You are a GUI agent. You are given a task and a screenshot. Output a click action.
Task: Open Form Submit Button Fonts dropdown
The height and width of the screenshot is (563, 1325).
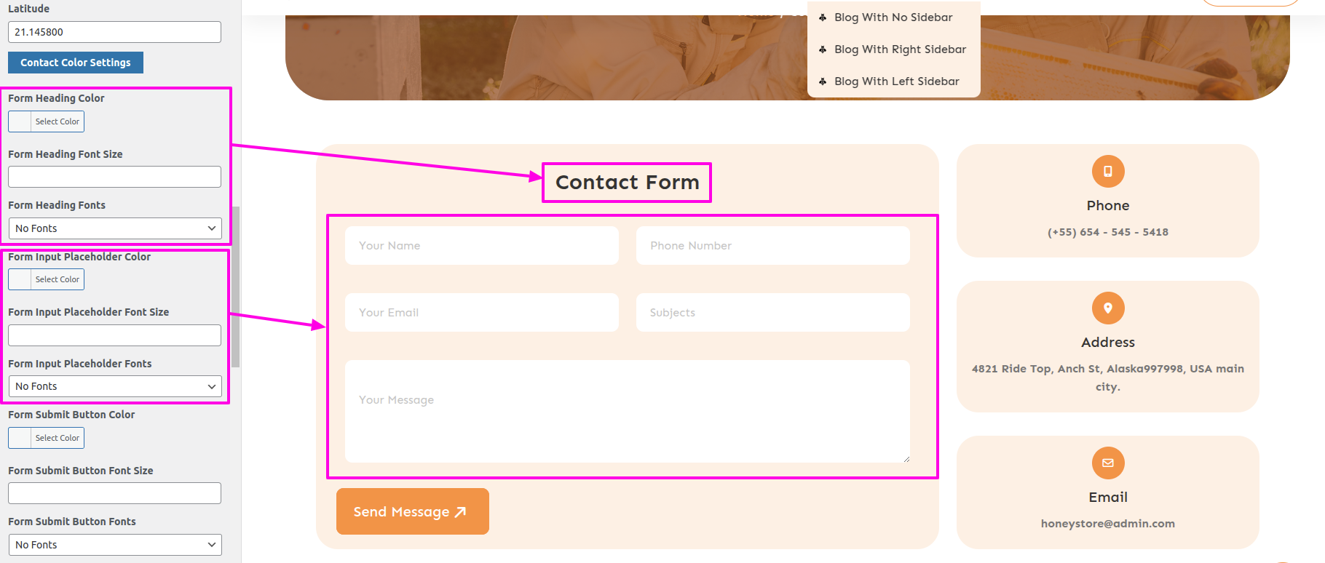pos(115,545)
